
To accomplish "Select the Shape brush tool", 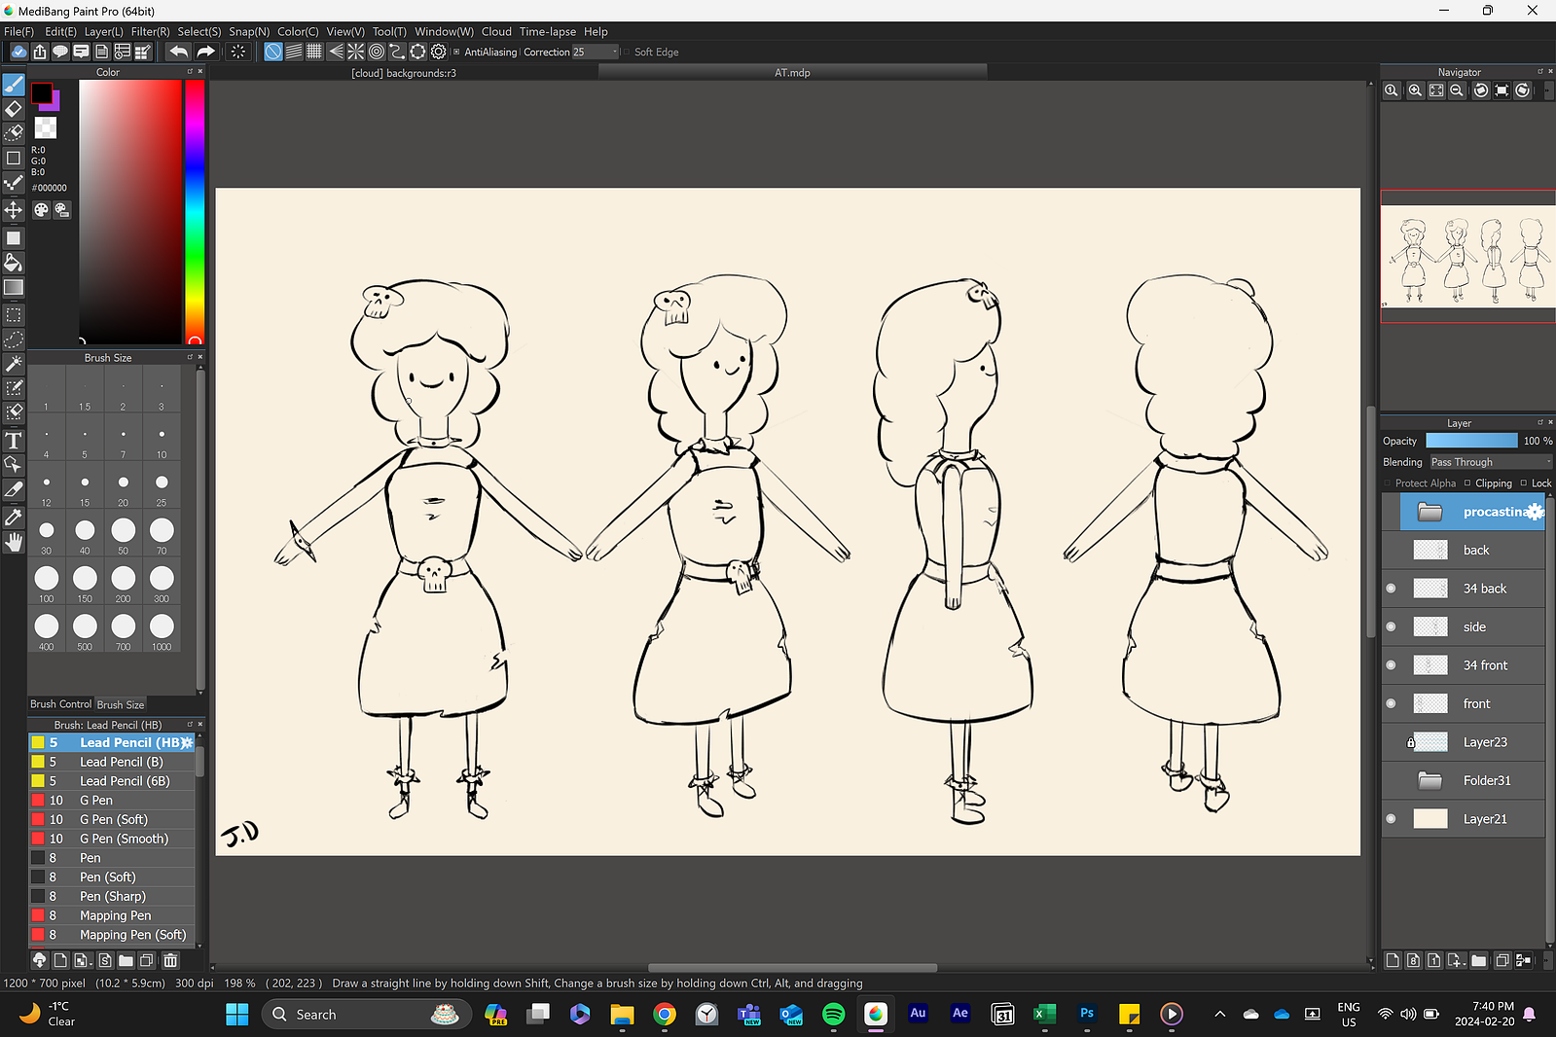I will pyautogui.click(x=14, y=158).
